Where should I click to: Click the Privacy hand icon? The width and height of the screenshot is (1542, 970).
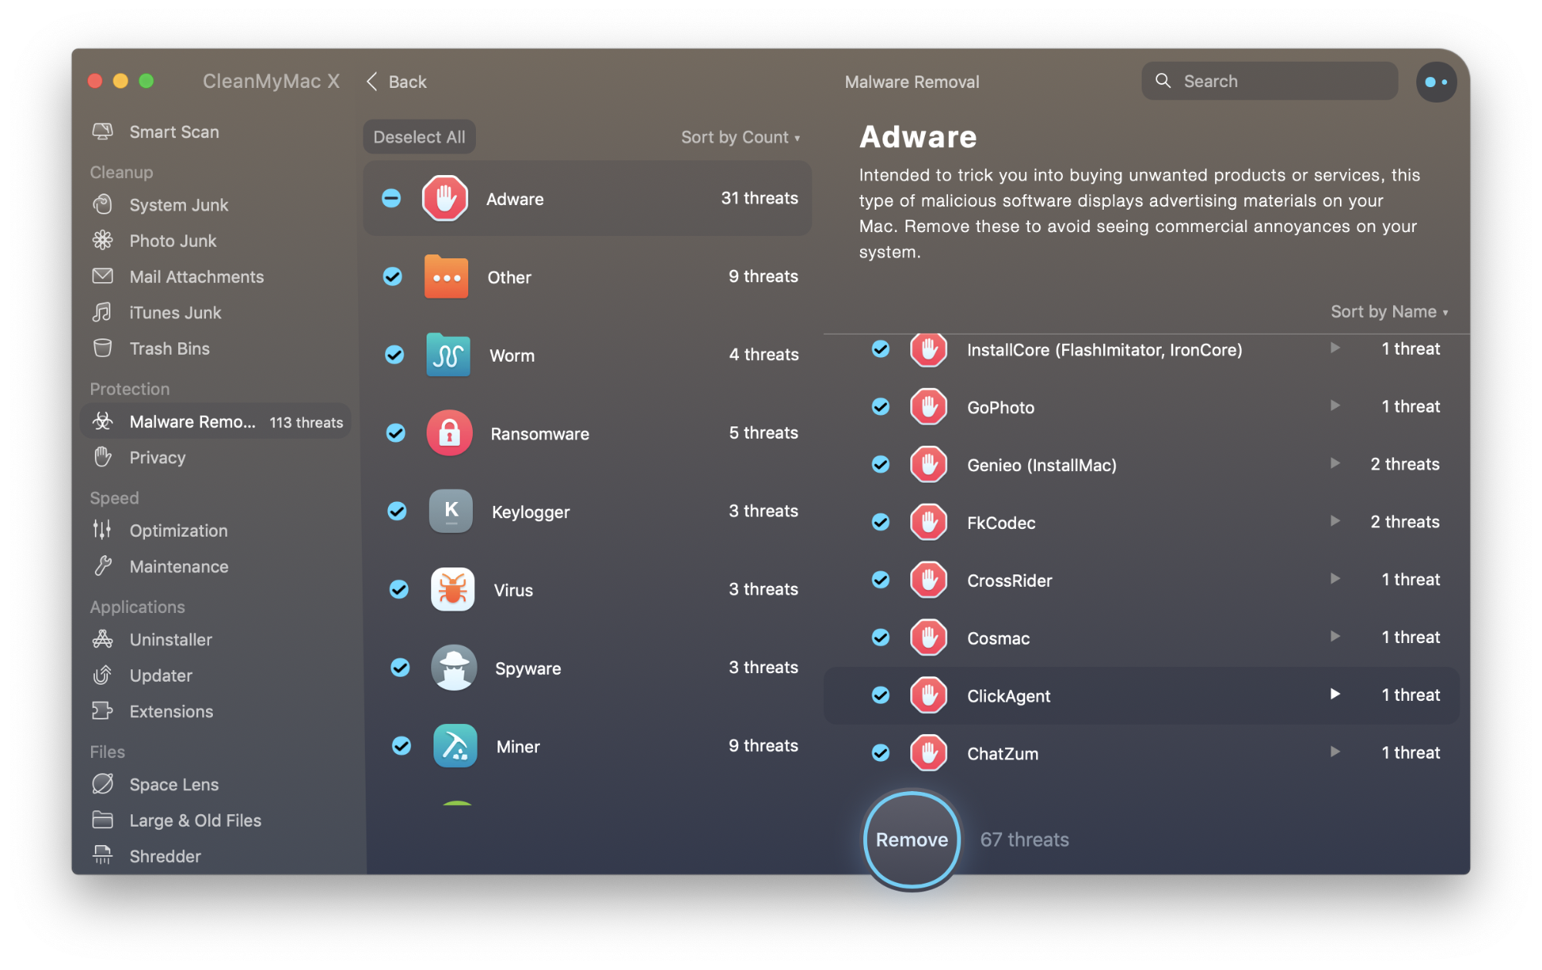pos(103,457)
